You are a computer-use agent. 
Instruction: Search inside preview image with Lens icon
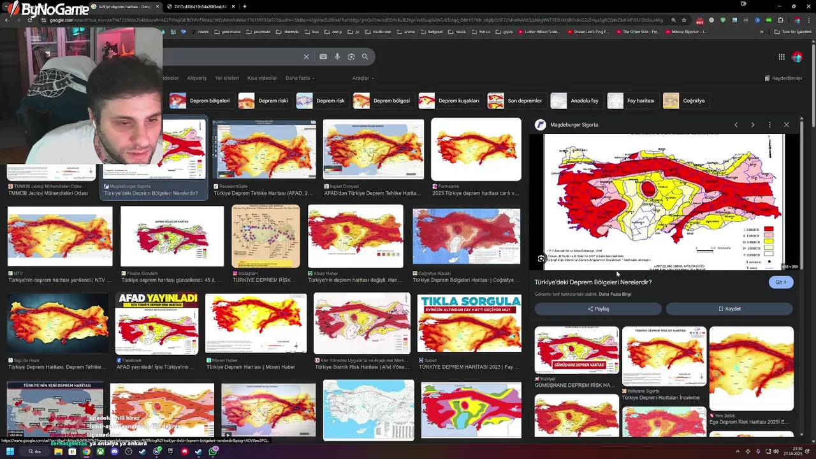(x=541, y=258)
